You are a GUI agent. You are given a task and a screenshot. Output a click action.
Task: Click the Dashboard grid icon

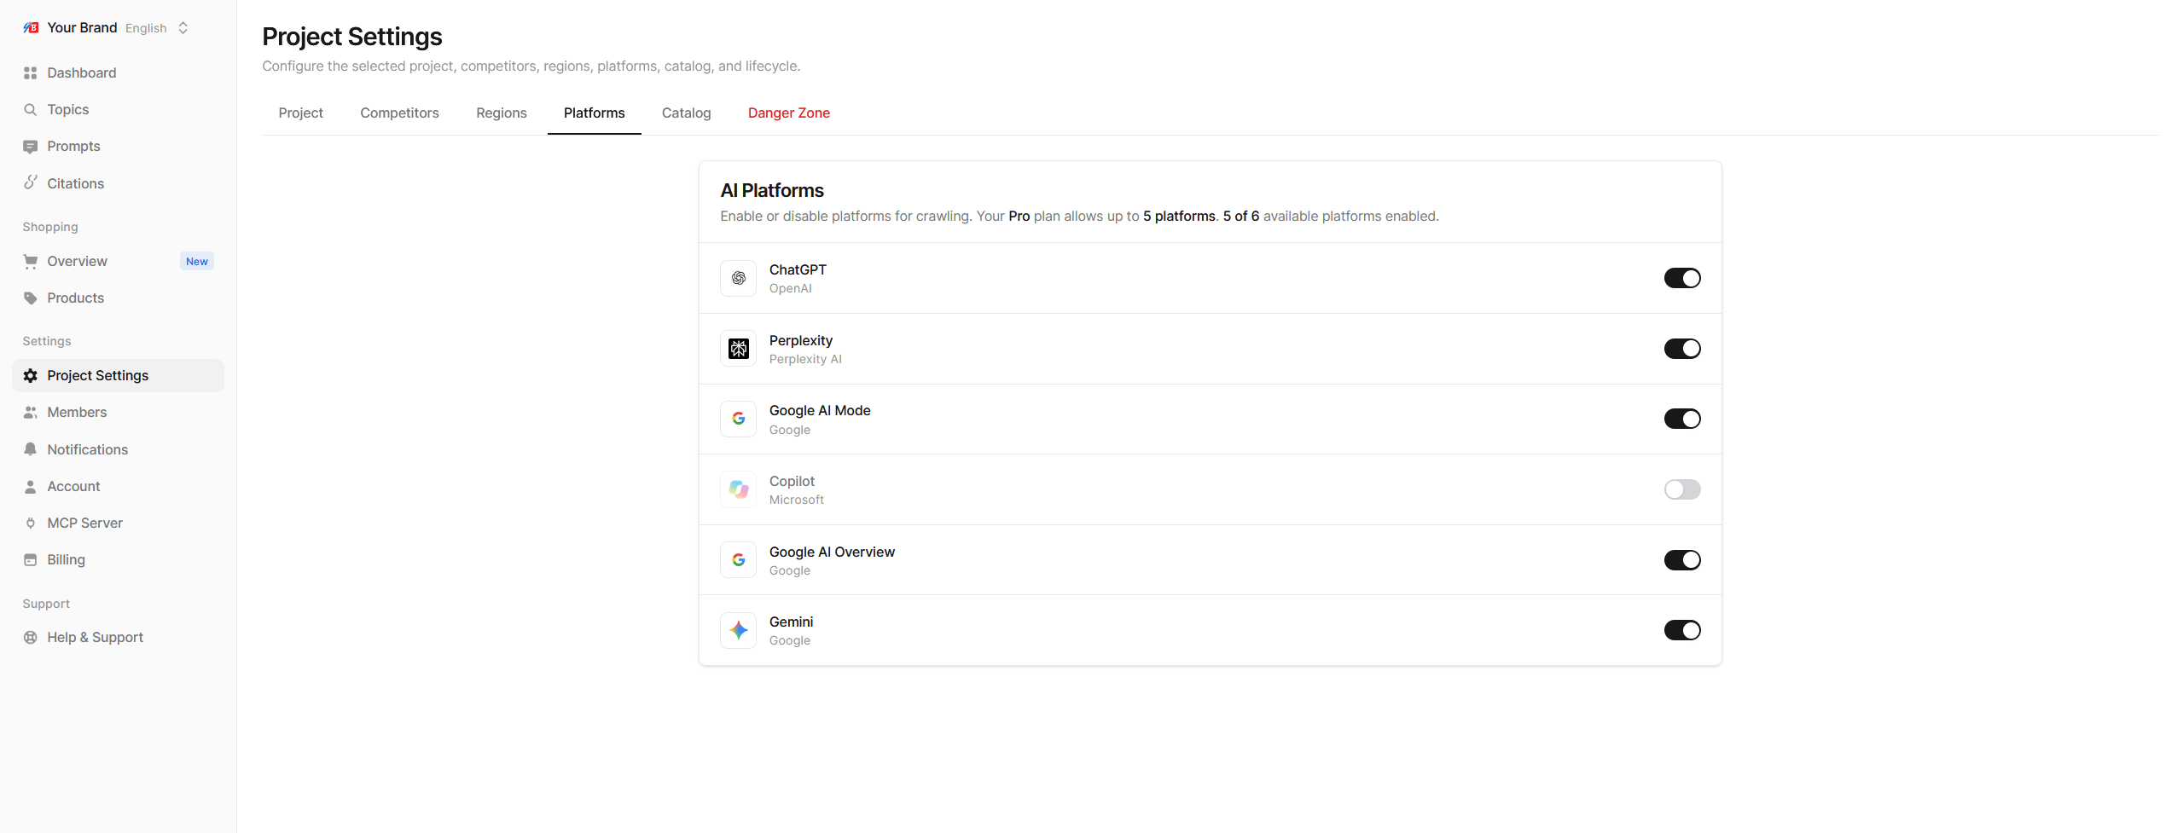click(x=31, y=73)
